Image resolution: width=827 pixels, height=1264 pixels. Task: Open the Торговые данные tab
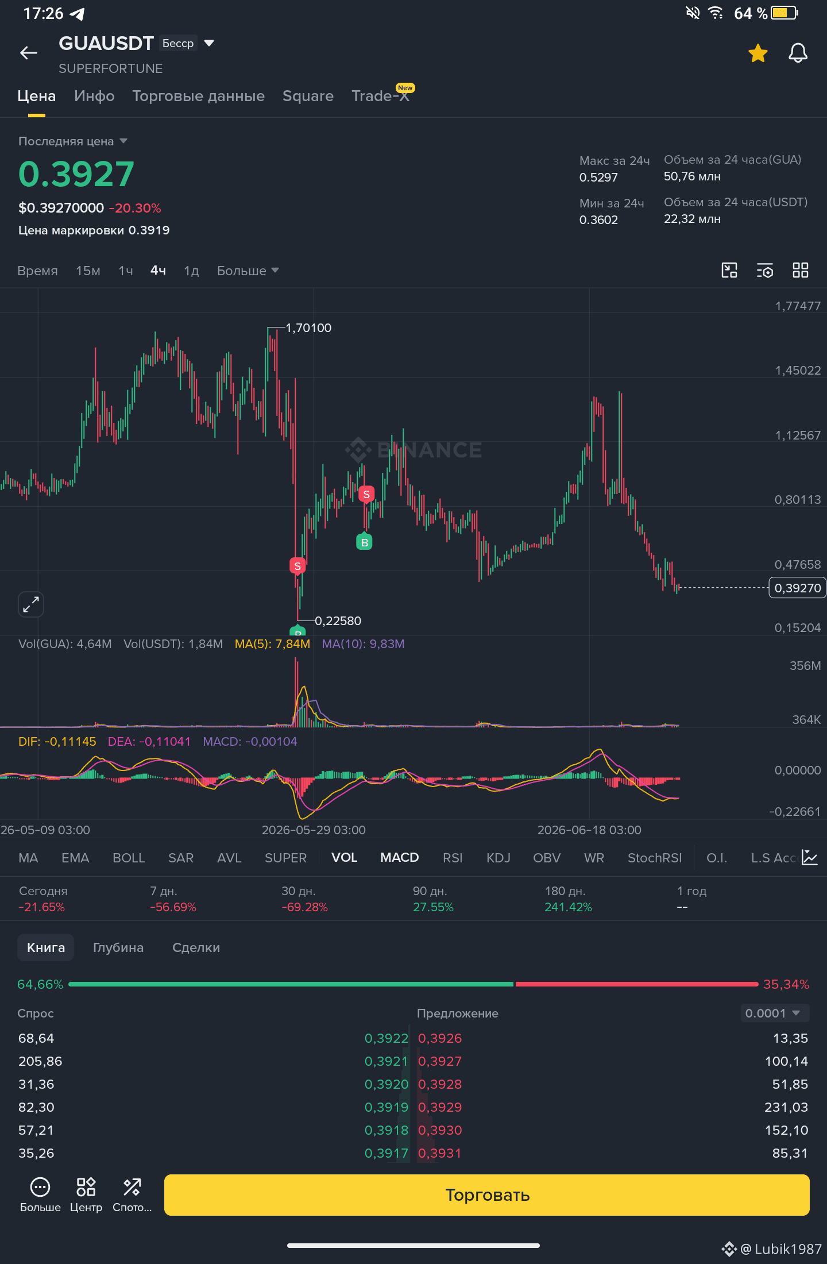(198, 96)
